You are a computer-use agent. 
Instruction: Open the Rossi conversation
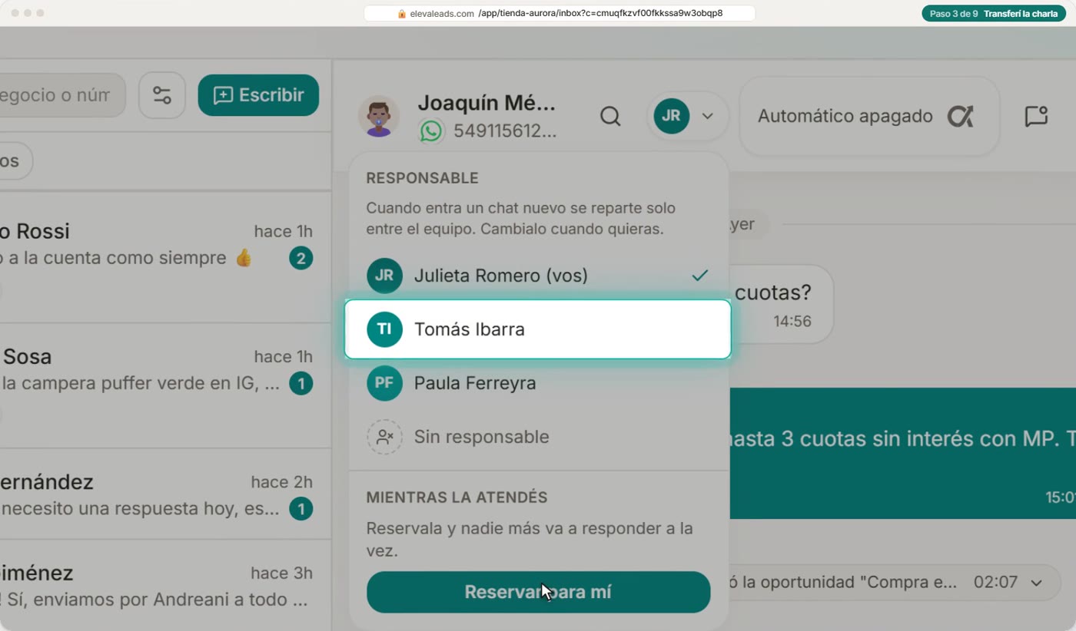pyautogui.click(x=165, y=256)
